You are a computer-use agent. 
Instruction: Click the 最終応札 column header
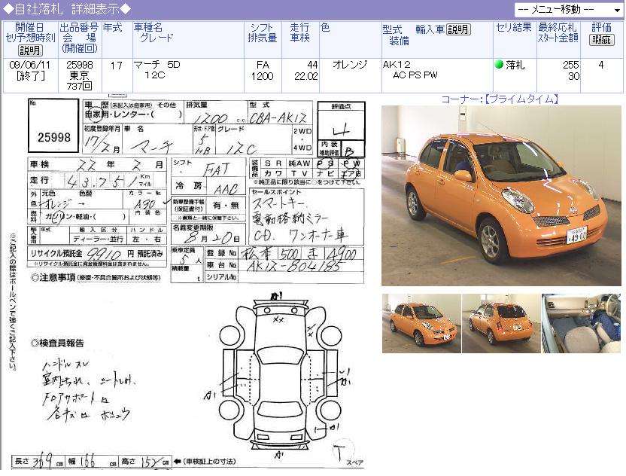[558, 28]
